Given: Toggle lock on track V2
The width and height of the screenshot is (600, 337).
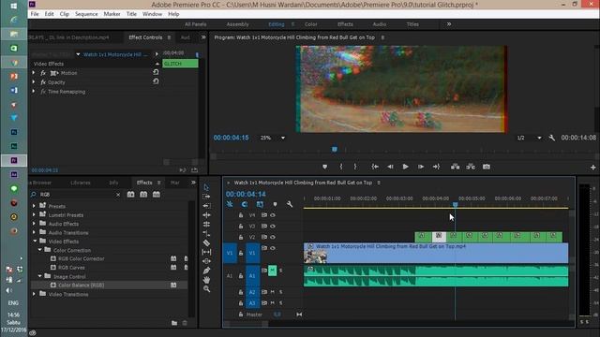Looking at the screenshot, I should pyautogui.click(x=241, y=237).
